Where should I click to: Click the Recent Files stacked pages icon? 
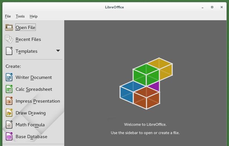(x=9, y=39)
